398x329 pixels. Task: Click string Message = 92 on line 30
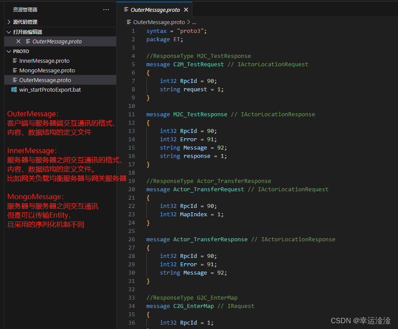(x=193, y=272)
